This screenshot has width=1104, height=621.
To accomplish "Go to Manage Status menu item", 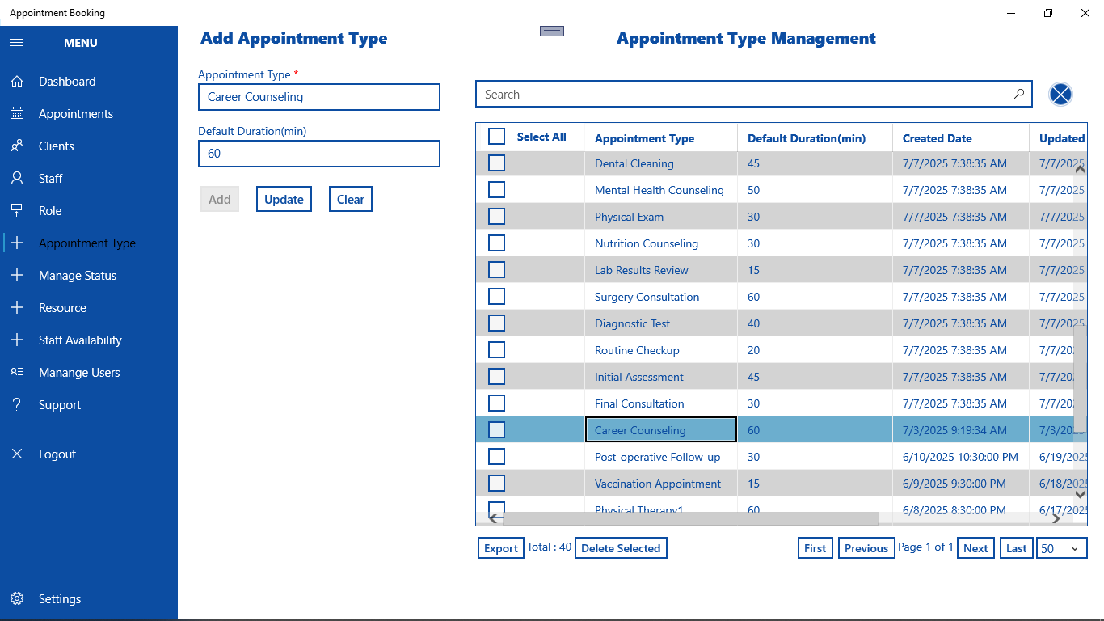I will [78, 276].
